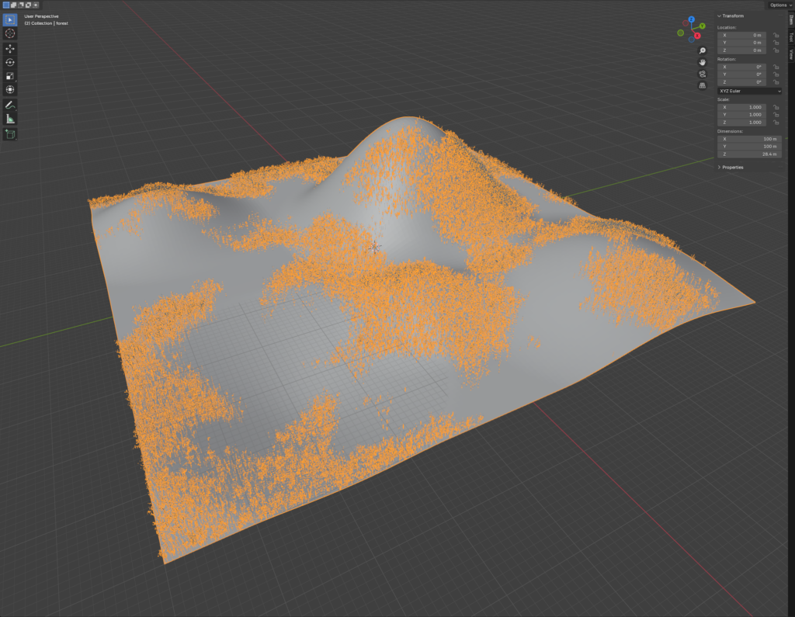Click the dim red negative X gizmo circle
This screenshot has width=795, height=617.
686,23
